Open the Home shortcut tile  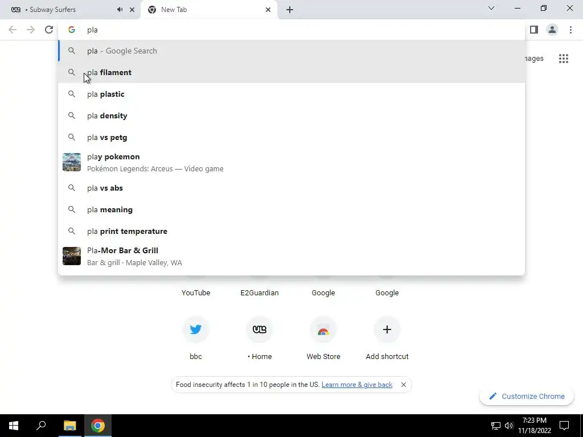(x=260, y=339)
